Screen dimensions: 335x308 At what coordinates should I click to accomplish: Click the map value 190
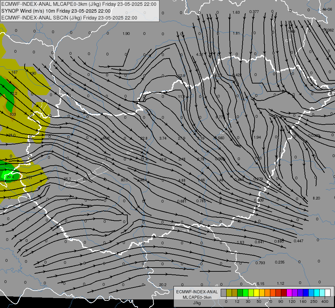(x=33, y=73)
